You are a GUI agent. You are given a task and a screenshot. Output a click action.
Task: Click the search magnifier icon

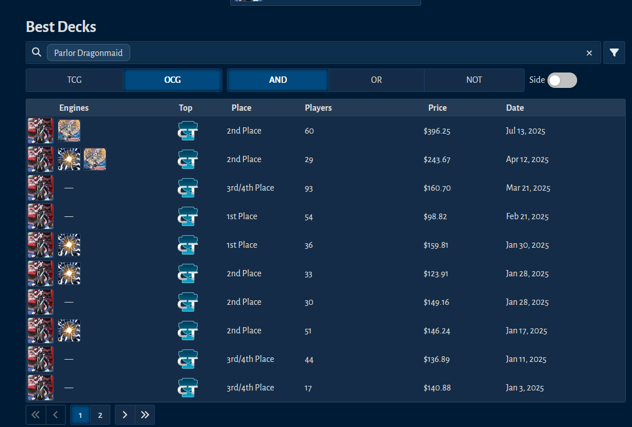pos(37,53)
